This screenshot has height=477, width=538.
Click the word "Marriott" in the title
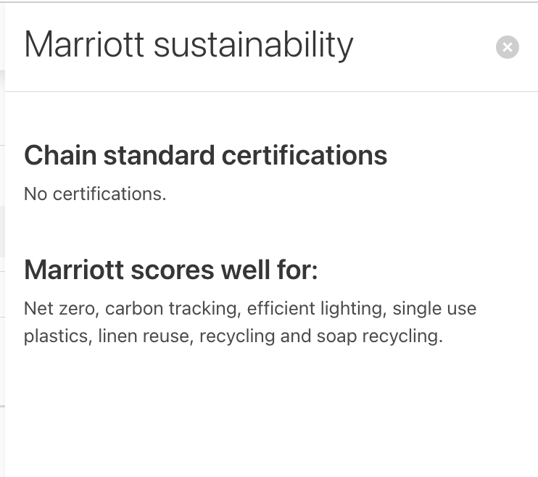[x=85, y=45]
